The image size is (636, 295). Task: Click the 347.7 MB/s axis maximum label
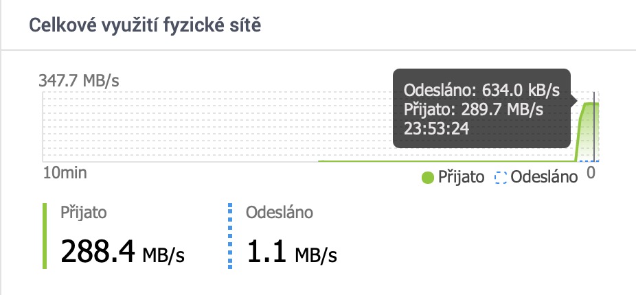80,80
